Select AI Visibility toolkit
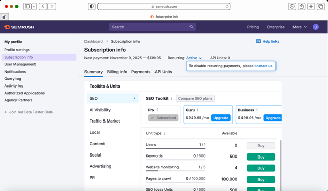Image resolution: width=328 pixels, height=191 pixels. coord(112,110)
